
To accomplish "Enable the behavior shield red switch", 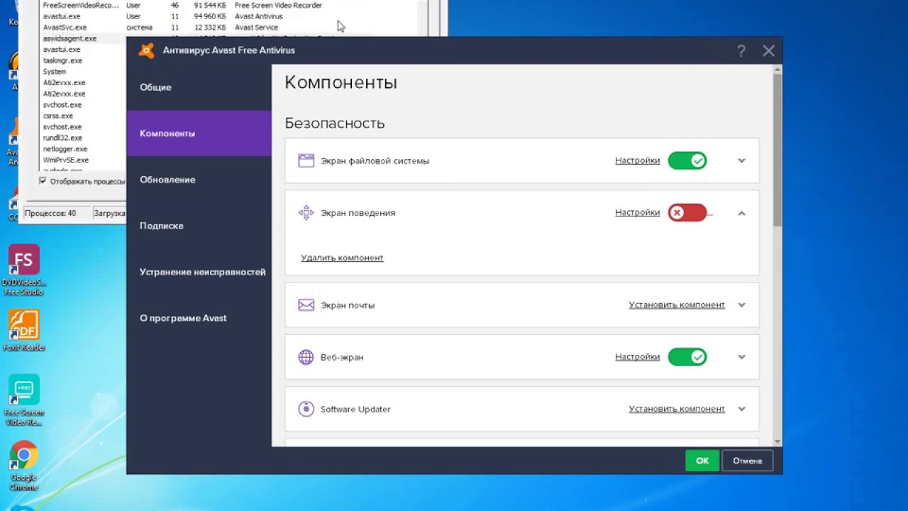I will (687, 212).
